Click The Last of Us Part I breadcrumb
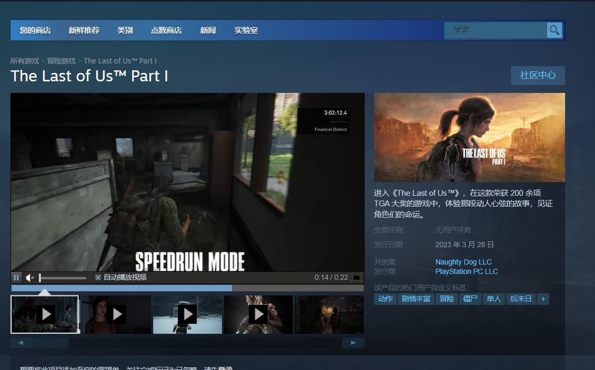 tap(120, 61)
